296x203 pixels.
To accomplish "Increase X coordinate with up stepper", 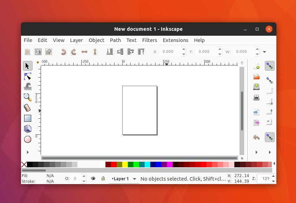I will pos(184,49).
